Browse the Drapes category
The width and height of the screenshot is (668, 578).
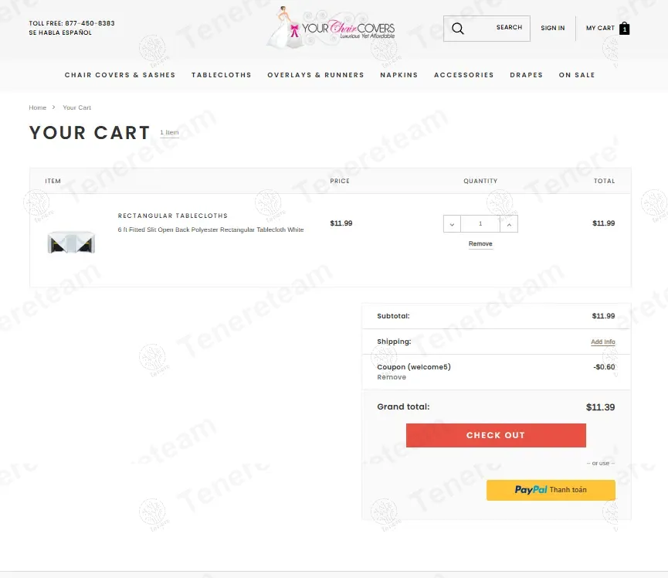point(526,75)
